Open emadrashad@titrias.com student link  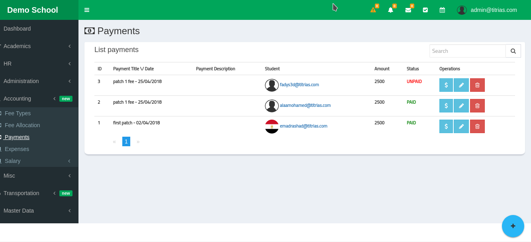pos(304,126)
